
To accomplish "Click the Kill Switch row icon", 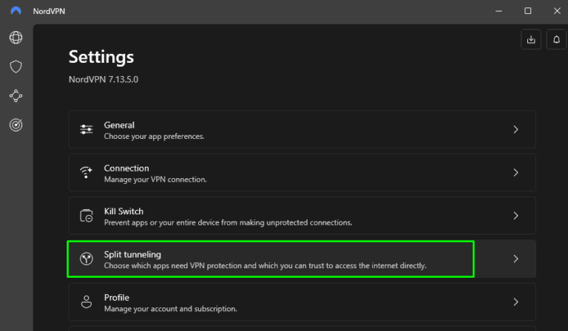I will point(87,216).
